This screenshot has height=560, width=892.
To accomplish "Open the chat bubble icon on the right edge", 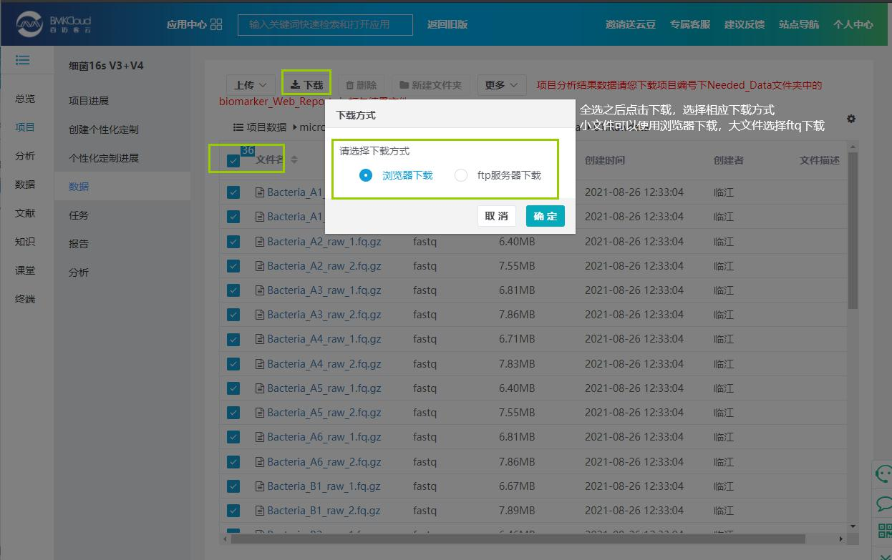I will pos(884,503).
